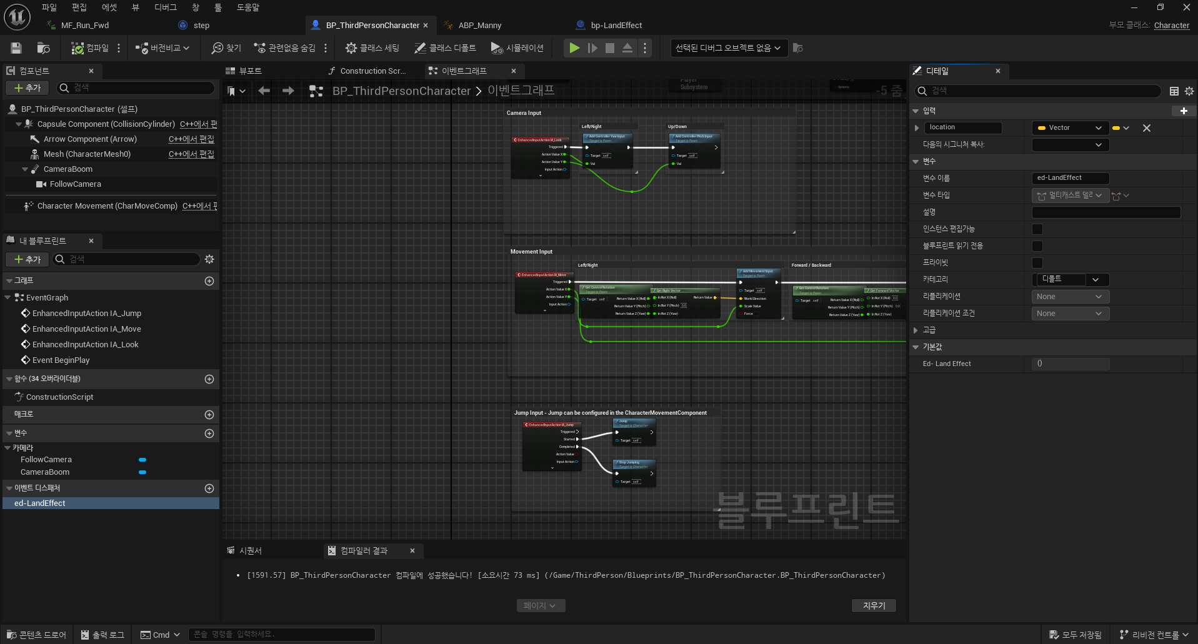Open My Blueprint settings gear
The width and height of the screenshot is (1198, 644).
[209, 259]
